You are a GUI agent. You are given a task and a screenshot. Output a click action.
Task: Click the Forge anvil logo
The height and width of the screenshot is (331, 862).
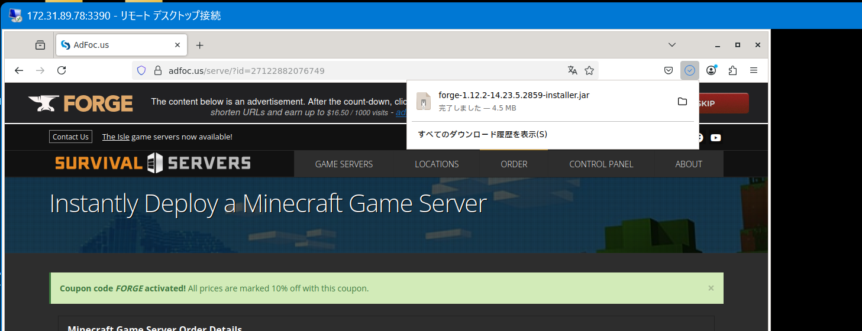pyautogui.click(x=80, y=103)
